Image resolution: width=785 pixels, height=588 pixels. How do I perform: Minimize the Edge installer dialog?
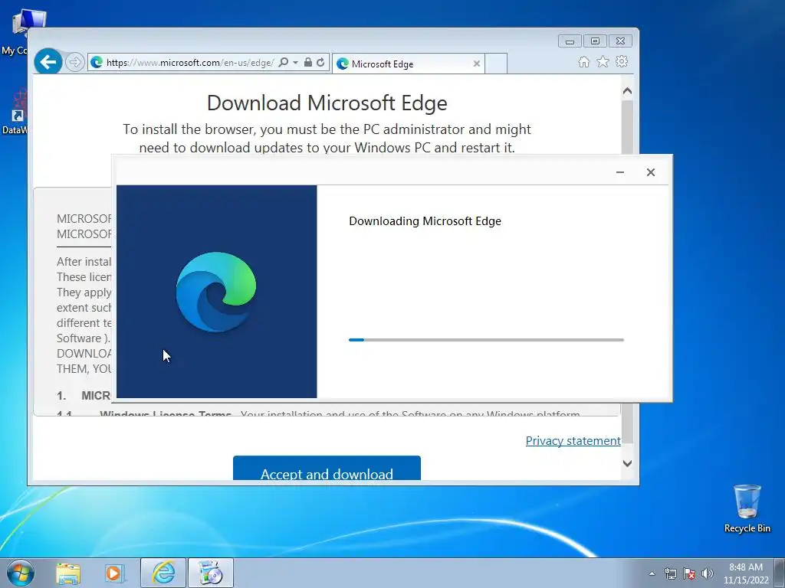tap(619, 172)
